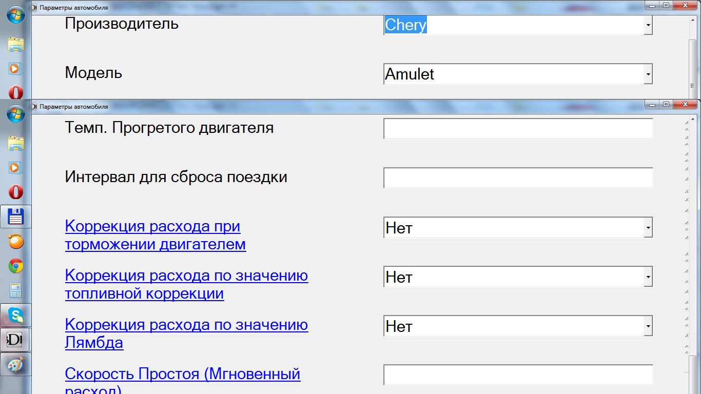
Task: Open the dropdown for Коррекция расхода при торможении двигателем
Action: click(648, 227)
